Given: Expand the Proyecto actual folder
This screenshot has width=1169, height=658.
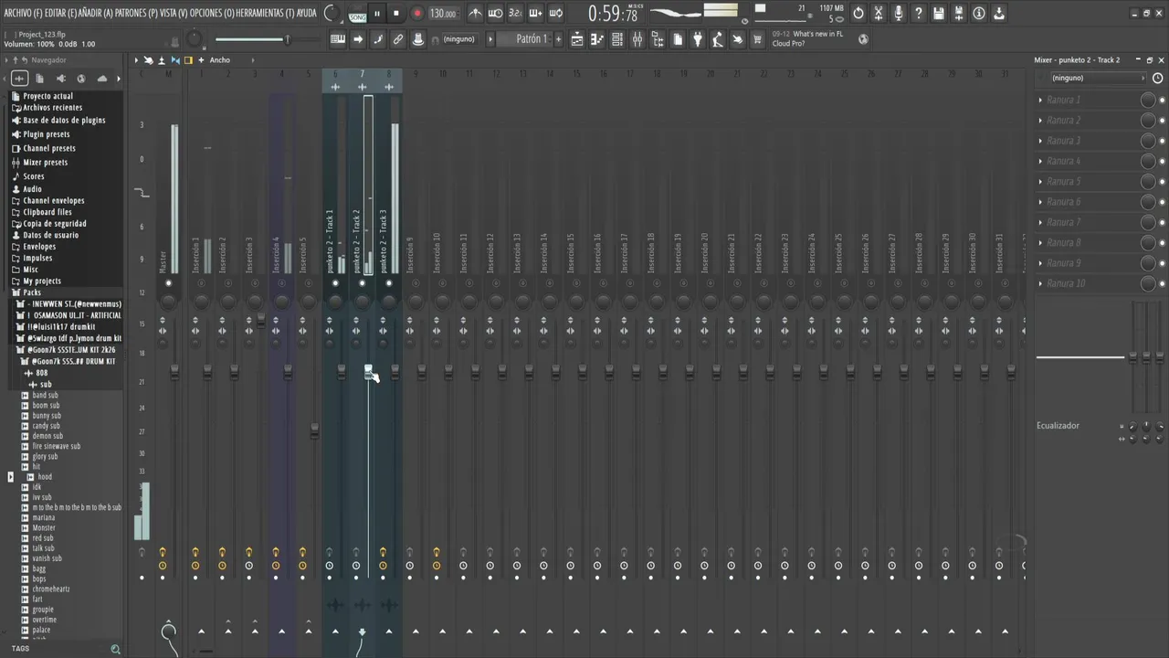Looking at the screenshot, I should click(47, 96).
